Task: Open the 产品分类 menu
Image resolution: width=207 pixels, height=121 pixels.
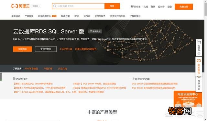Action: click(x=29, y=16)
